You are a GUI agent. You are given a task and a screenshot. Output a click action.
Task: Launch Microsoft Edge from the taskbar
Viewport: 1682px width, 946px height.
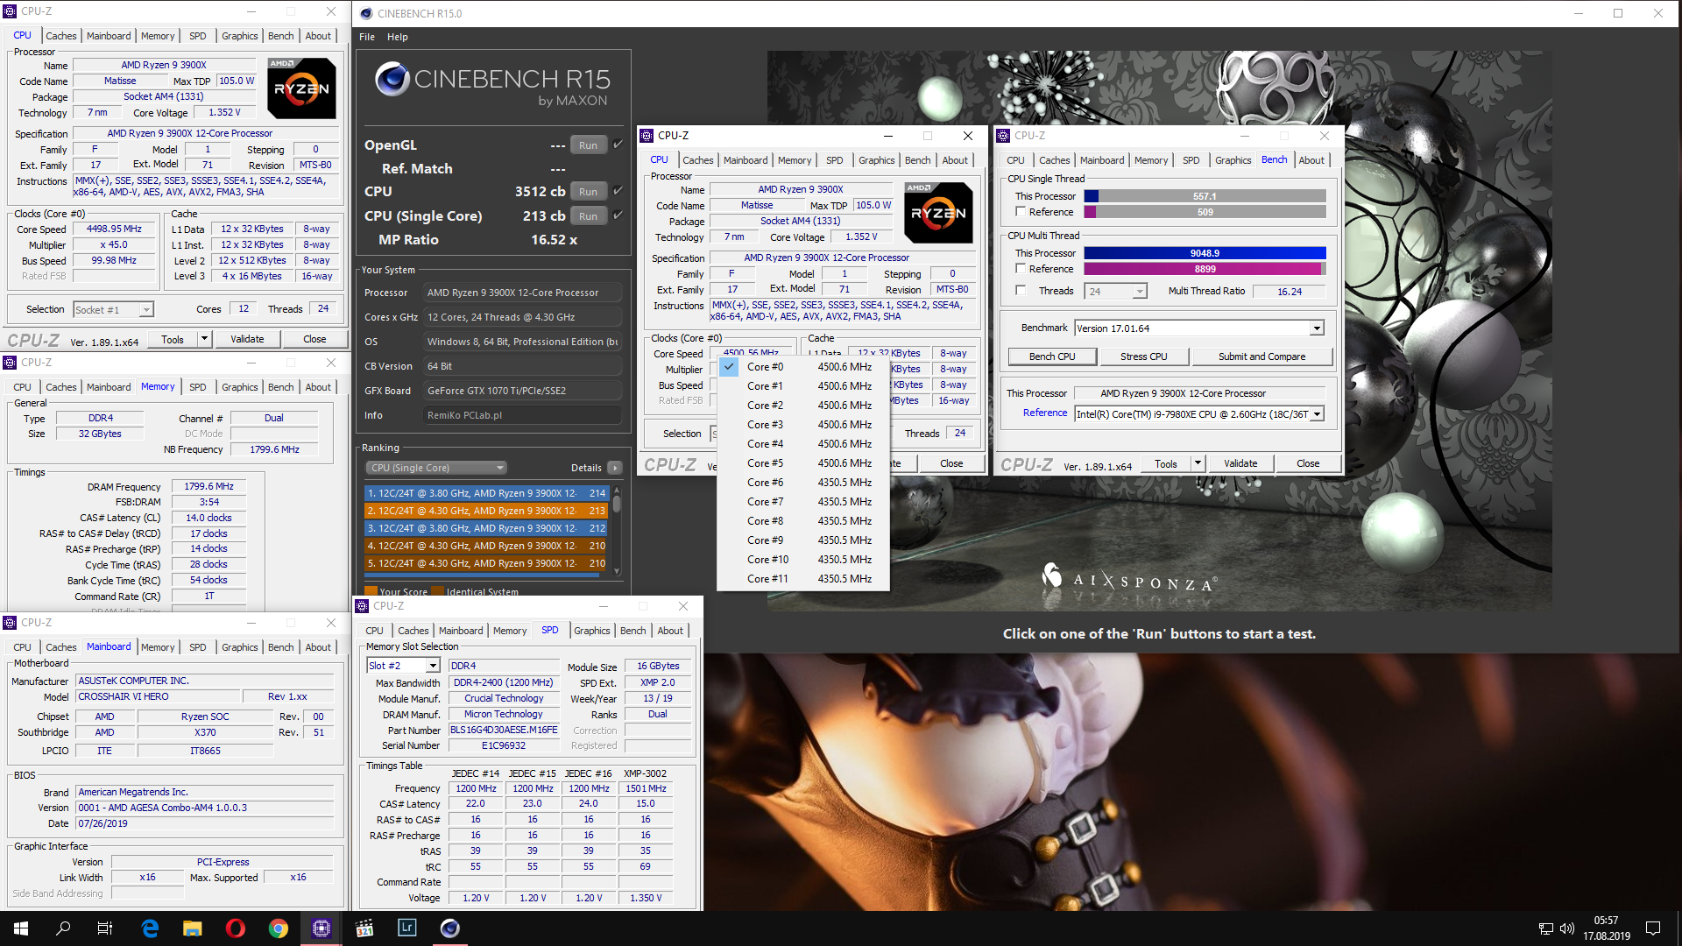tap(150, 928)
